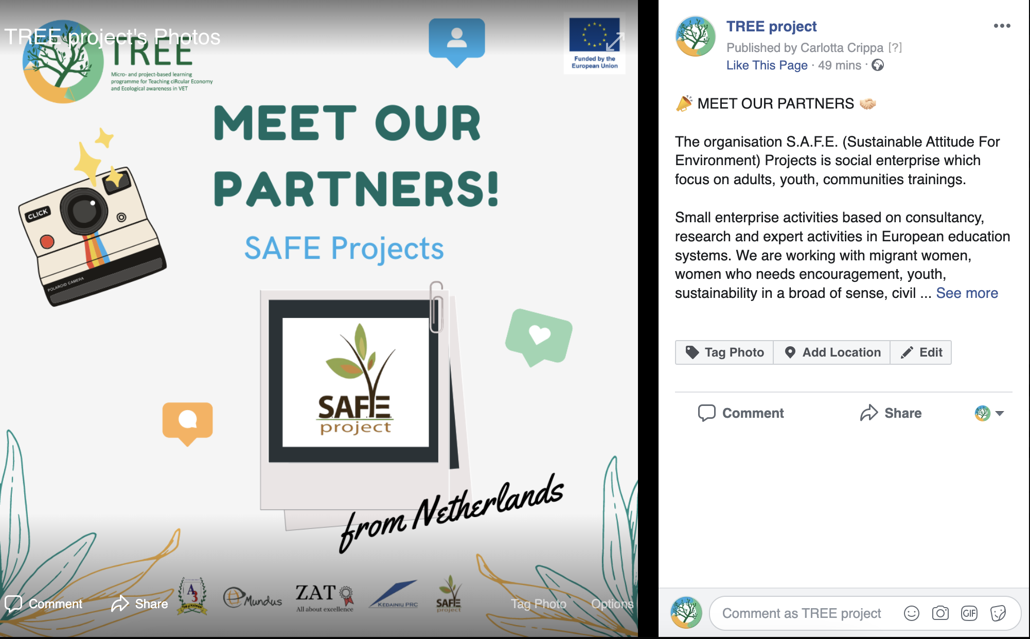Open the TREE project page link

771,26
